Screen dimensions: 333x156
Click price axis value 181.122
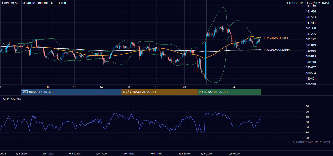[x=311, y=39]
